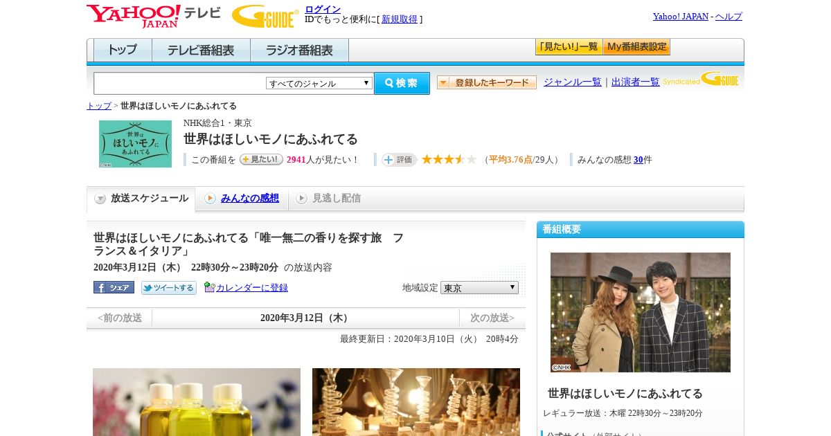Open the perfume bottles photo

pos(197,402)
